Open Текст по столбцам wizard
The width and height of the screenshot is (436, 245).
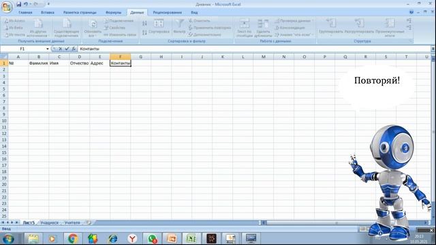coord(245,28)
